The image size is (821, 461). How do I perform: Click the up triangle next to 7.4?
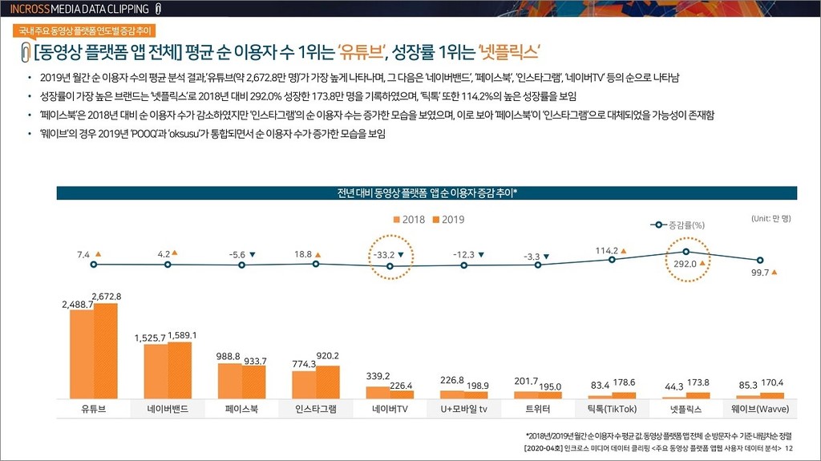click(98, 254)
